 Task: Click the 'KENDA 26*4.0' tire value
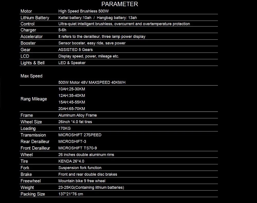point(71,161)
